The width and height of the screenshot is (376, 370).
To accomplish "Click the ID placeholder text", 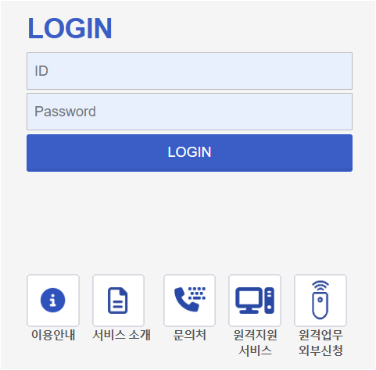I will [41, 71].
